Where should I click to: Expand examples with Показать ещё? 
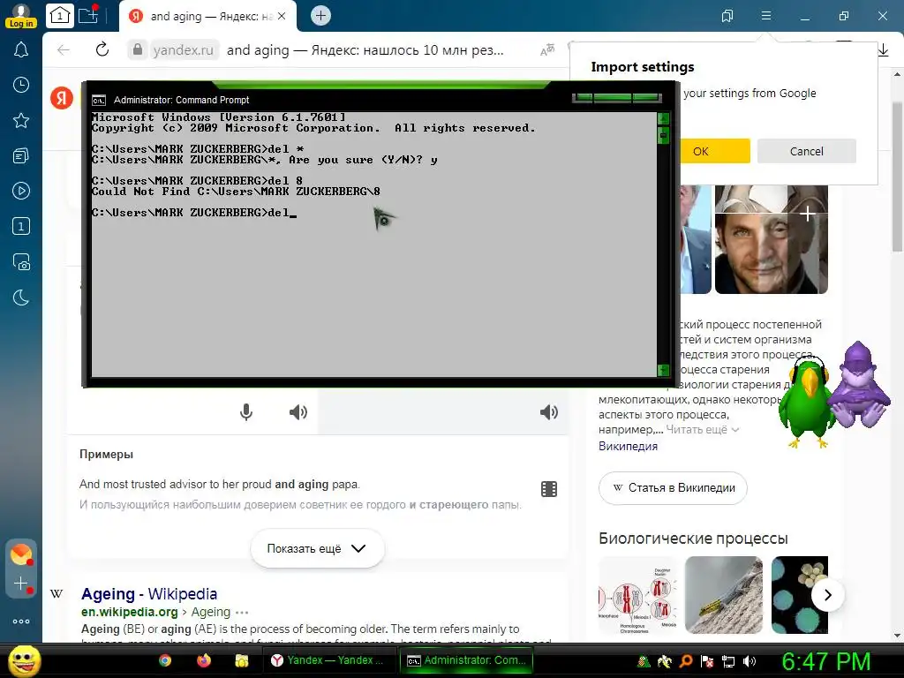317,548
